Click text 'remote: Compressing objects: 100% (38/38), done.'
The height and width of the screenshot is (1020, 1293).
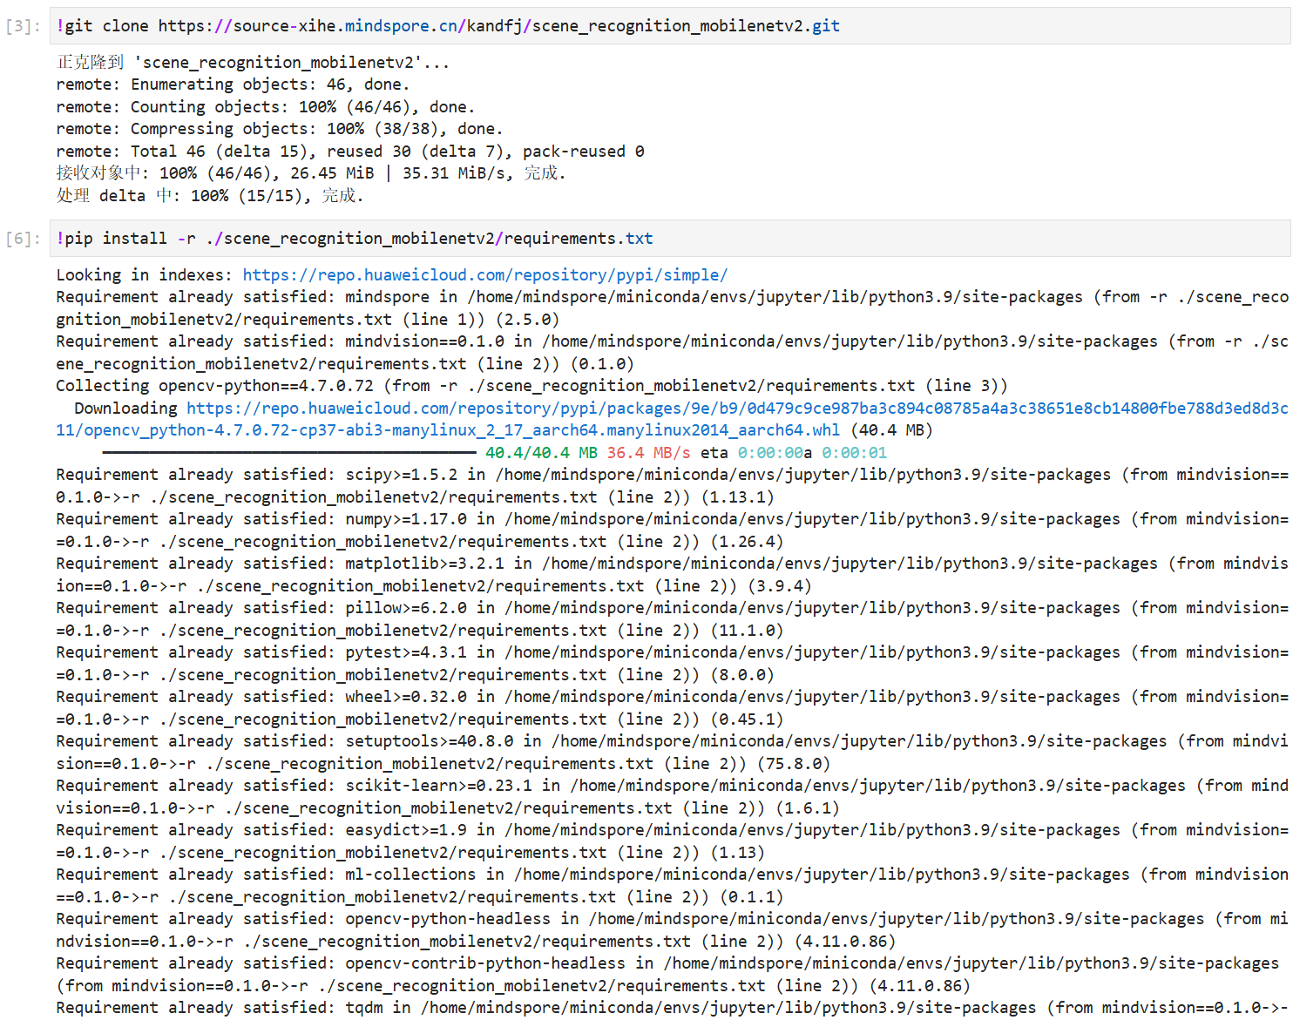click(x=280, y=129)
